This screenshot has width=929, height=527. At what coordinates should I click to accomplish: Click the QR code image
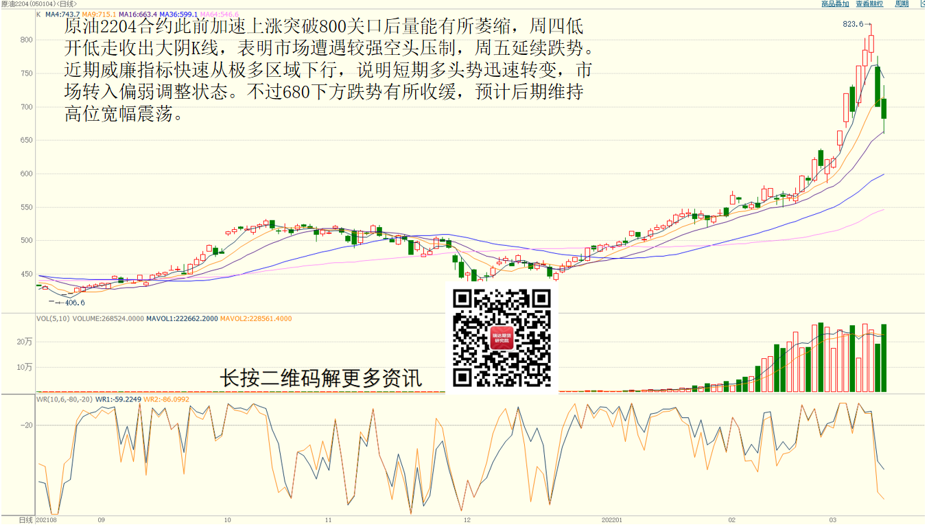[502, 338]
